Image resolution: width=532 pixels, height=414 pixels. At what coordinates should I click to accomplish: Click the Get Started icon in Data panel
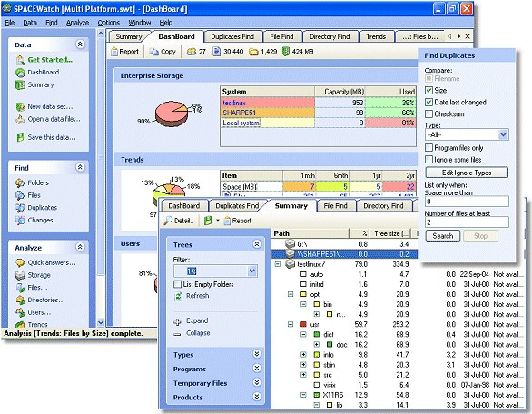[x=20, y=60]
